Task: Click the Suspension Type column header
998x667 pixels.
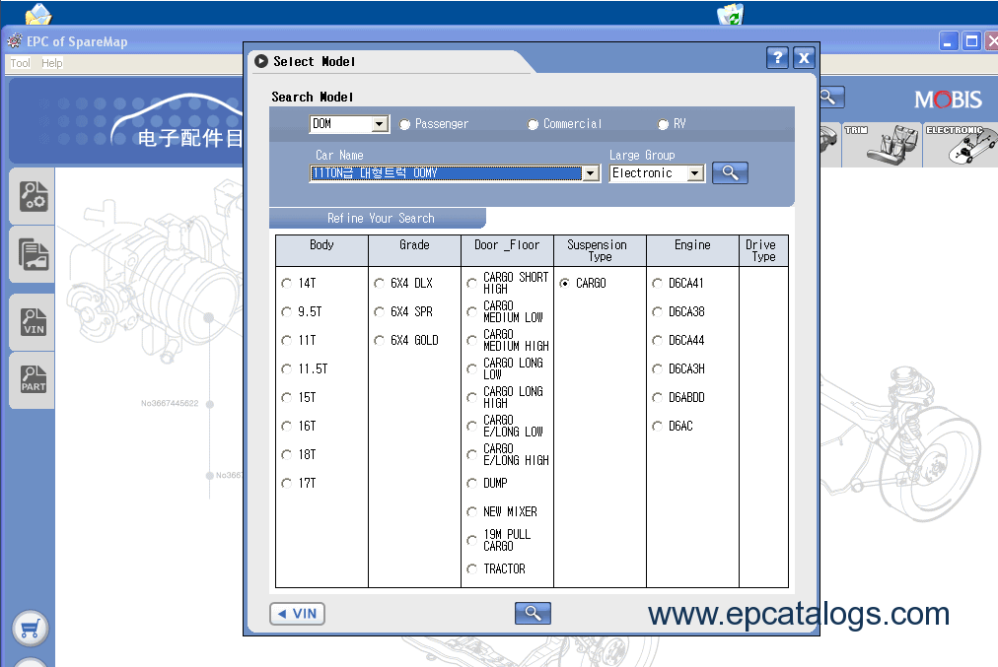Action: (600, 250)
